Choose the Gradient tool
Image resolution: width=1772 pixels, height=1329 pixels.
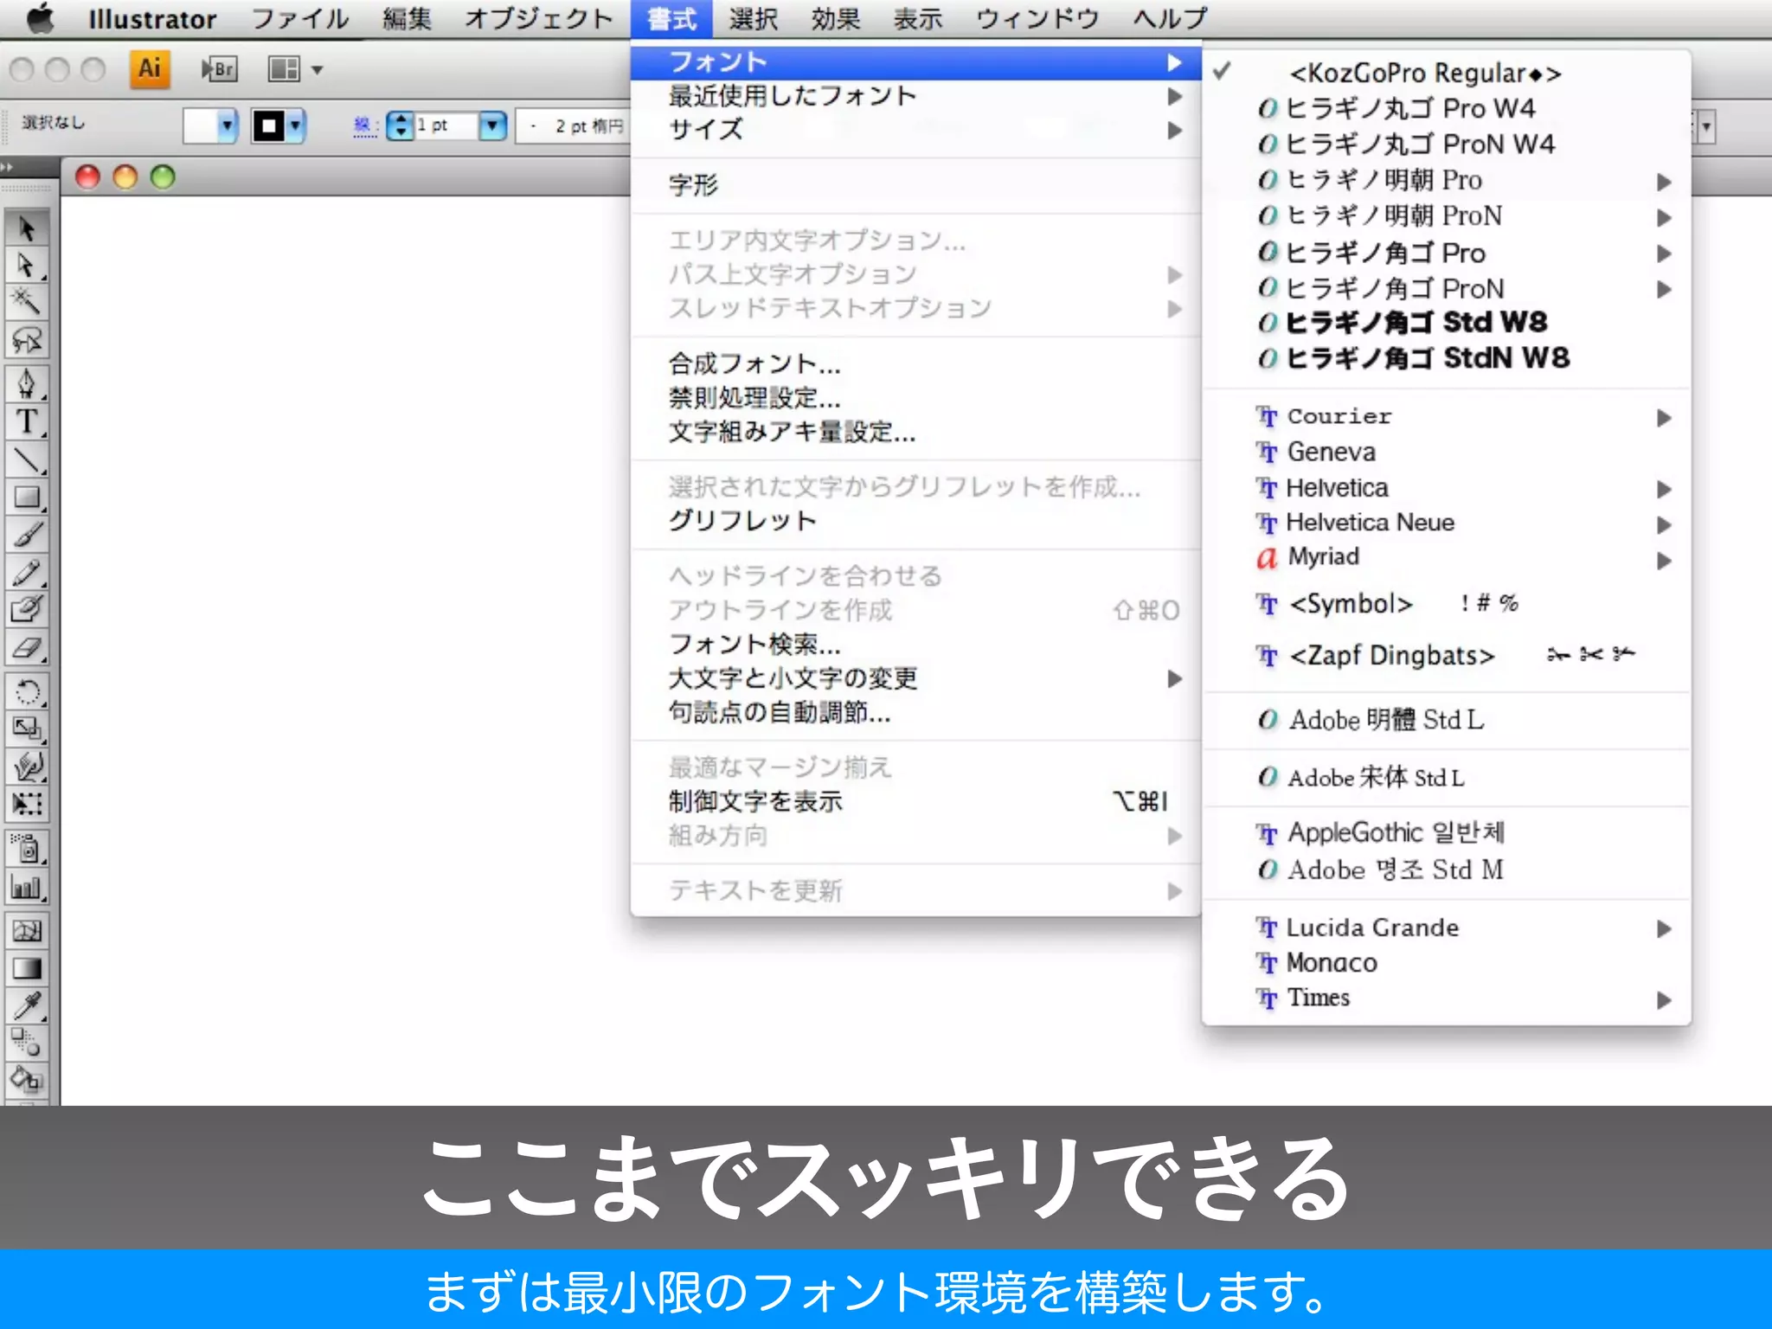pos(27,968)
